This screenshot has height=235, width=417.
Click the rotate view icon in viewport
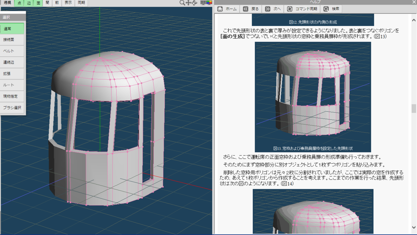point(194,3)
